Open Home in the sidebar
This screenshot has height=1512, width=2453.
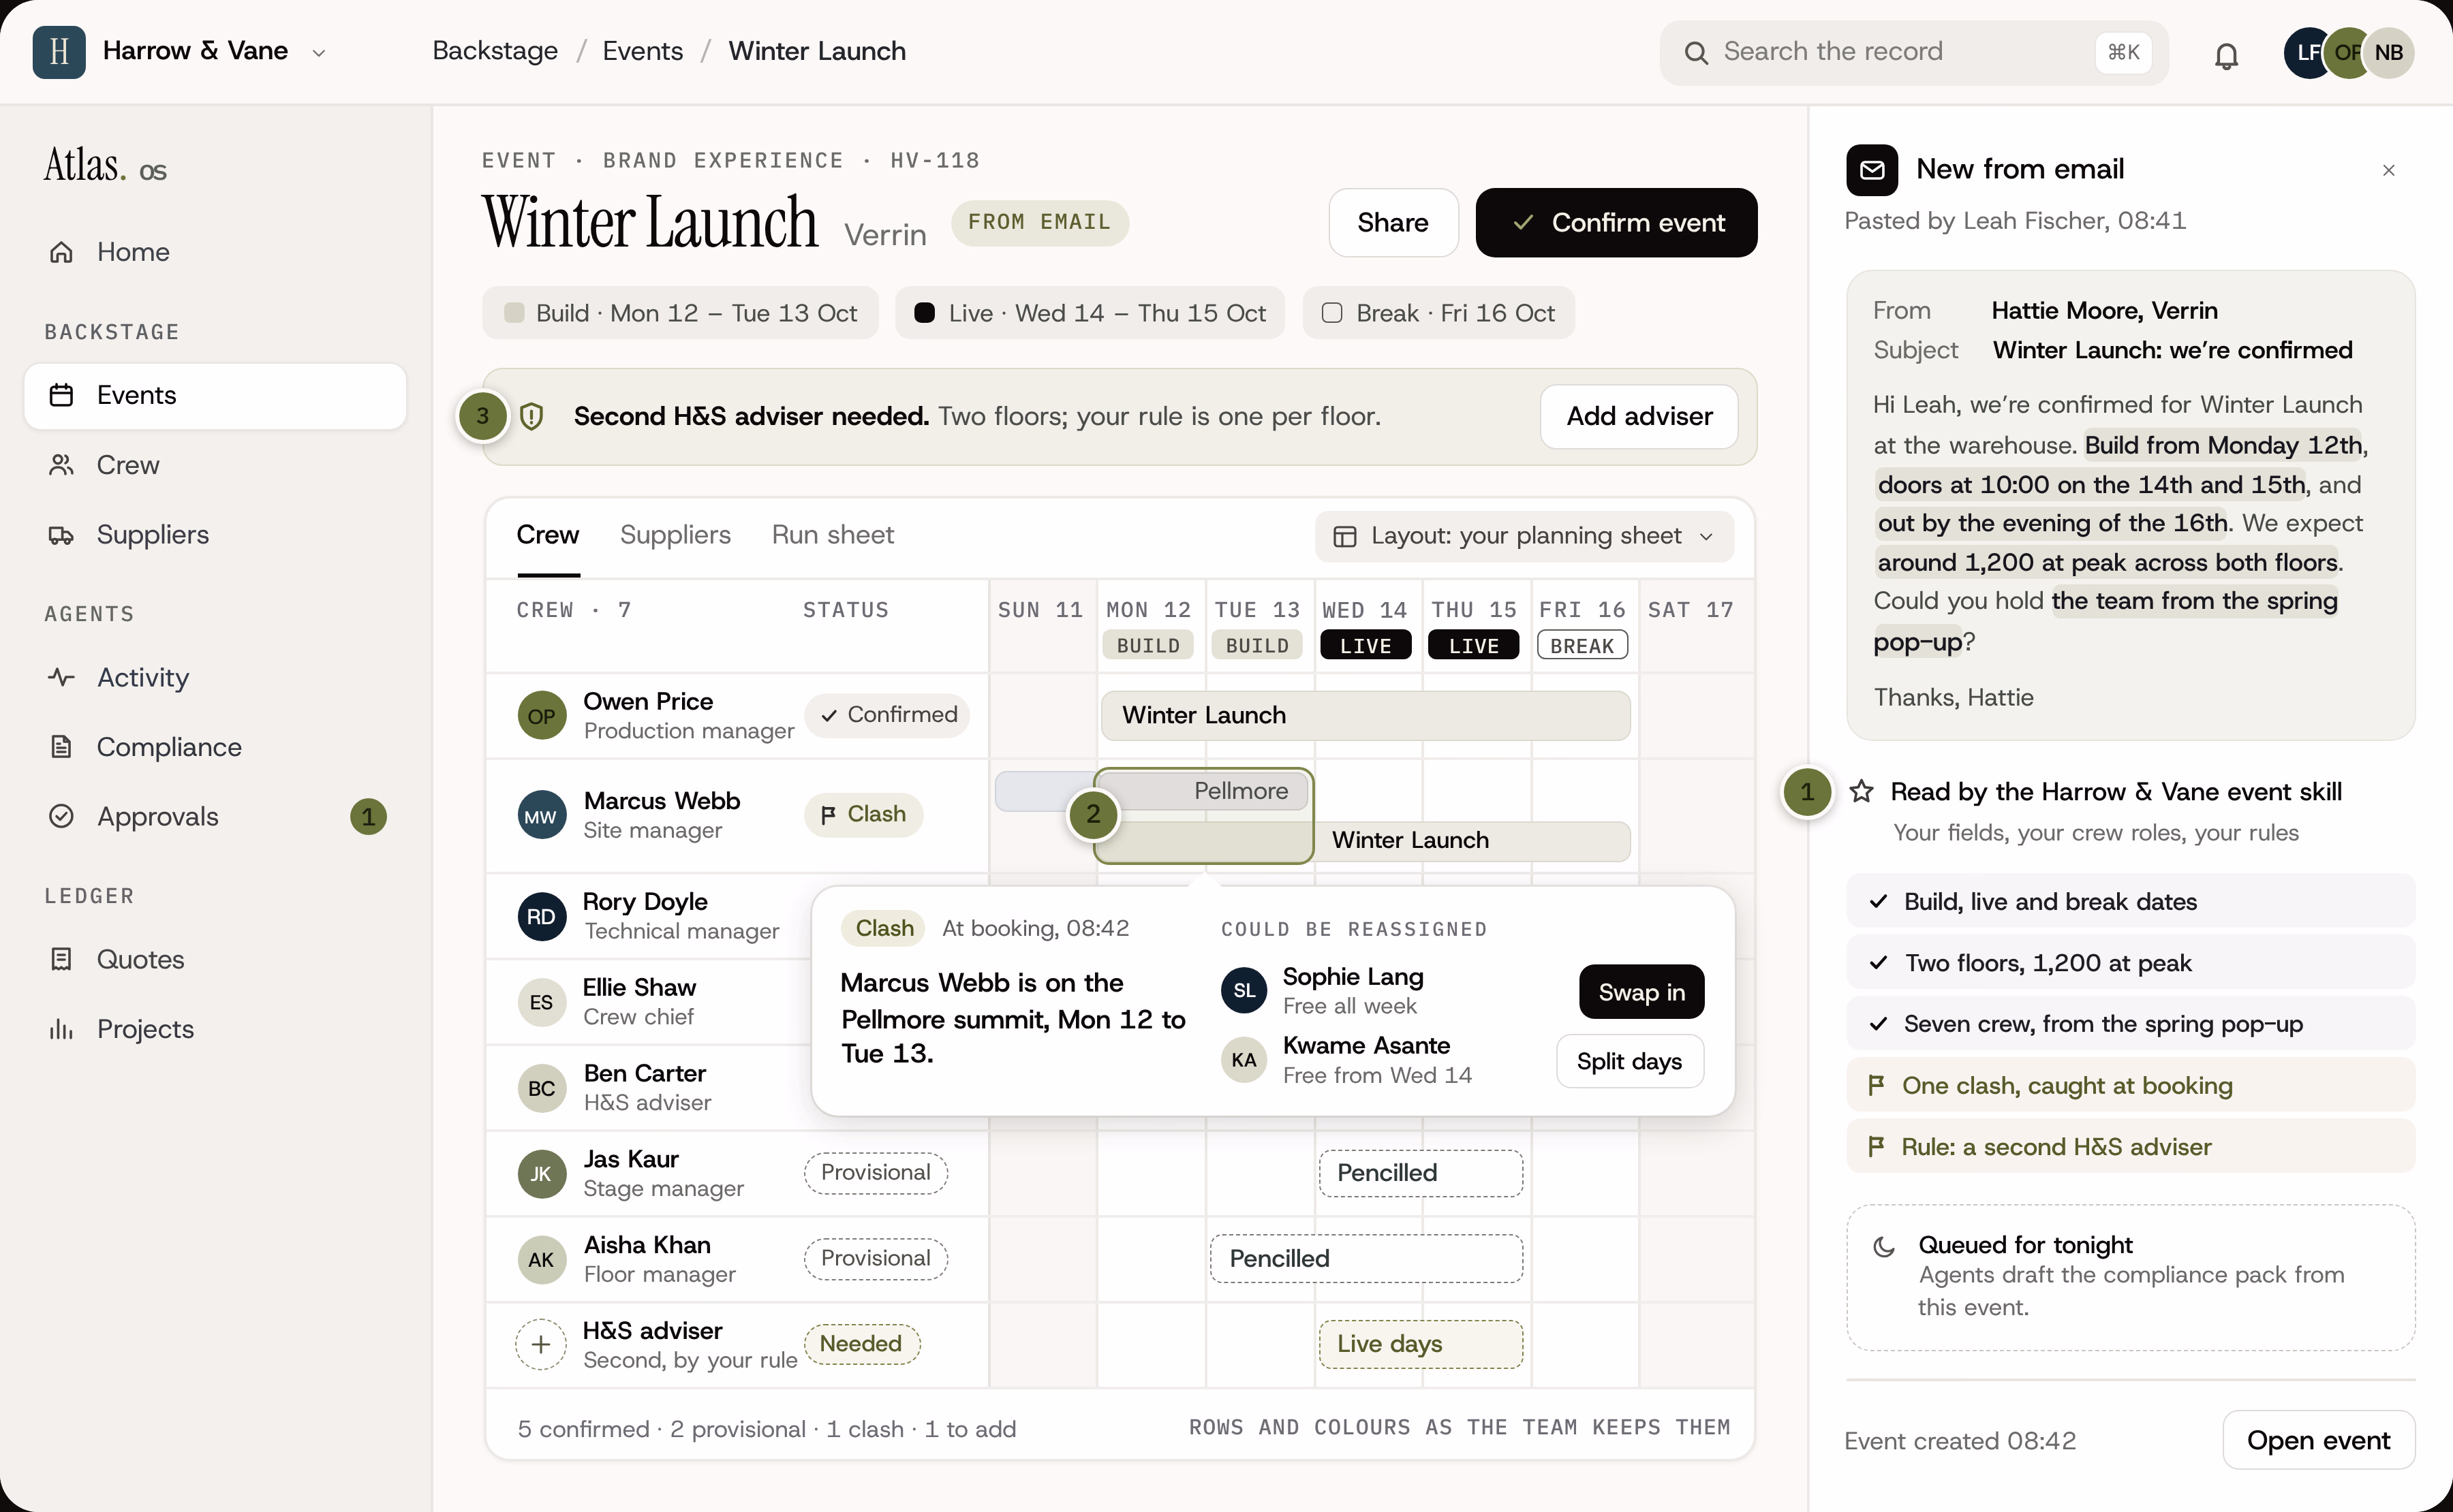(x=215, y=252)
